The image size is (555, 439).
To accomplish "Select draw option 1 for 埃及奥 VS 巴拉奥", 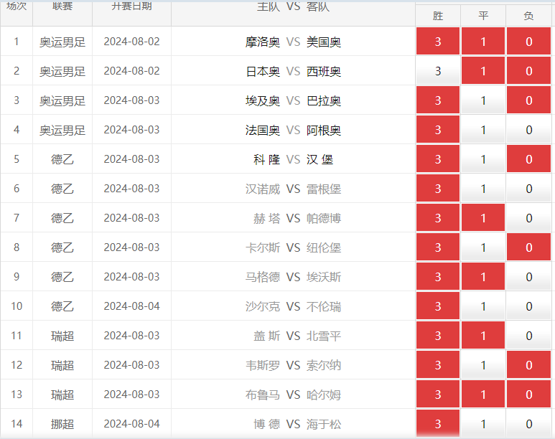I will (483, 100).
